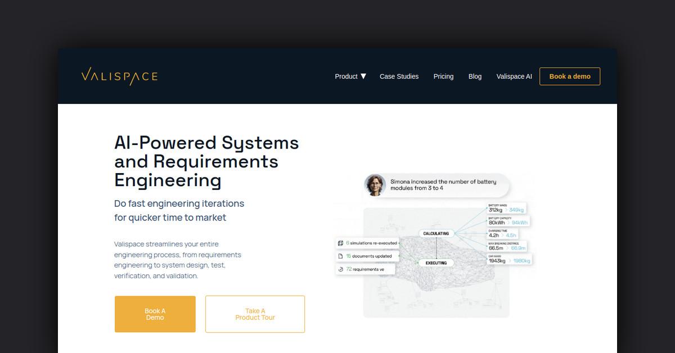Click the Charging Time 4.2h card

502,234
